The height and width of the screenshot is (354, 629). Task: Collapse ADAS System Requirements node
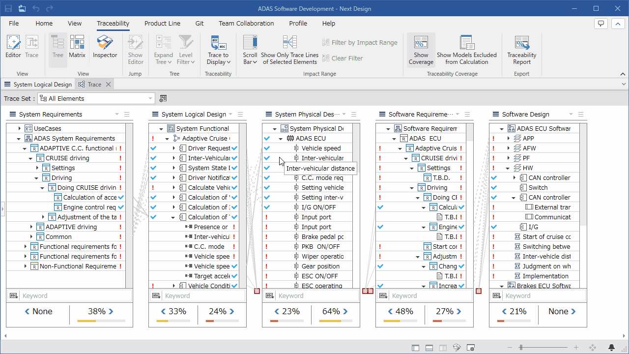point(19,139)
